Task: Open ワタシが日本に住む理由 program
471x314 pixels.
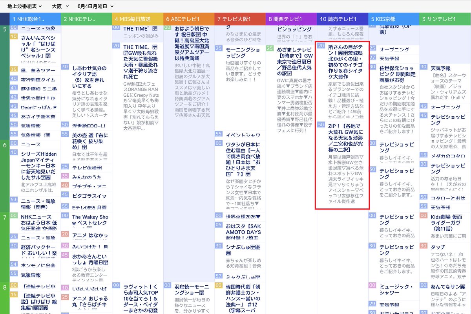Action: click(243, 159)
